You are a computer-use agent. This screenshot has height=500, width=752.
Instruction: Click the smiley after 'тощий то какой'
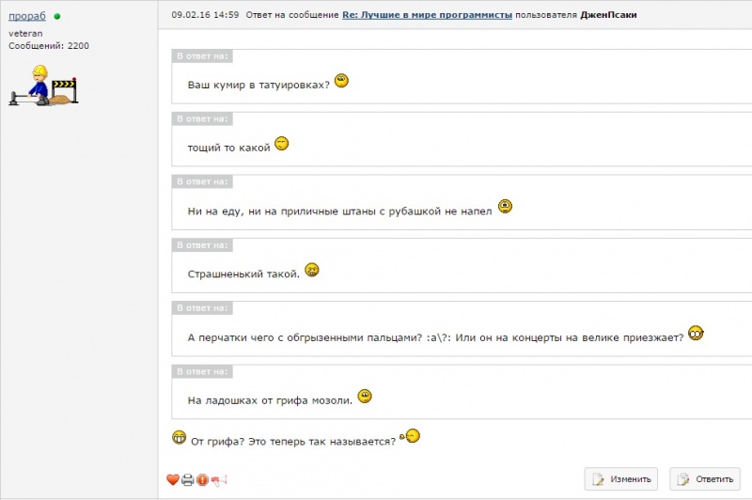point(281,144)
